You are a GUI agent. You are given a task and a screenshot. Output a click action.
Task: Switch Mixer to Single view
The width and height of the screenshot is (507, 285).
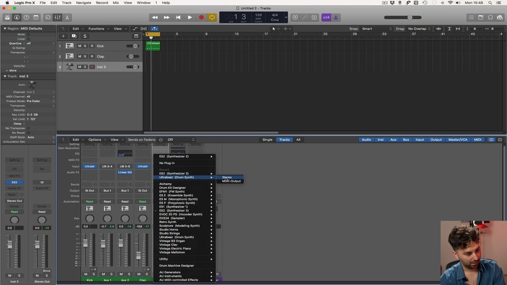coord(267,139)
